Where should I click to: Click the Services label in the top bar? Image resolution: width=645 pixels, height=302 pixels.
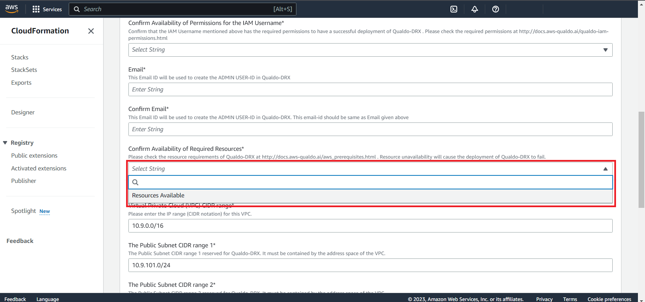tap(52, 9)
